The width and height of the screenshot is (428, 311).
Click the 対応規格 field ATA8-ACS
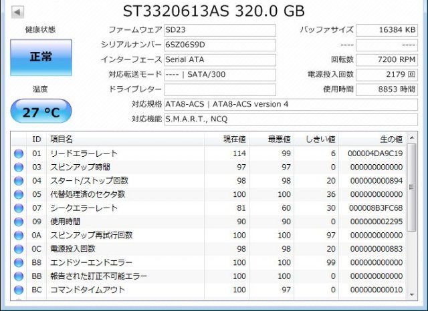[x=291, y=105]
